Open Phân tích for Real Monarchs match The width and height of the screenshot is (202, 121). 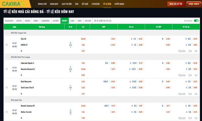182,94
